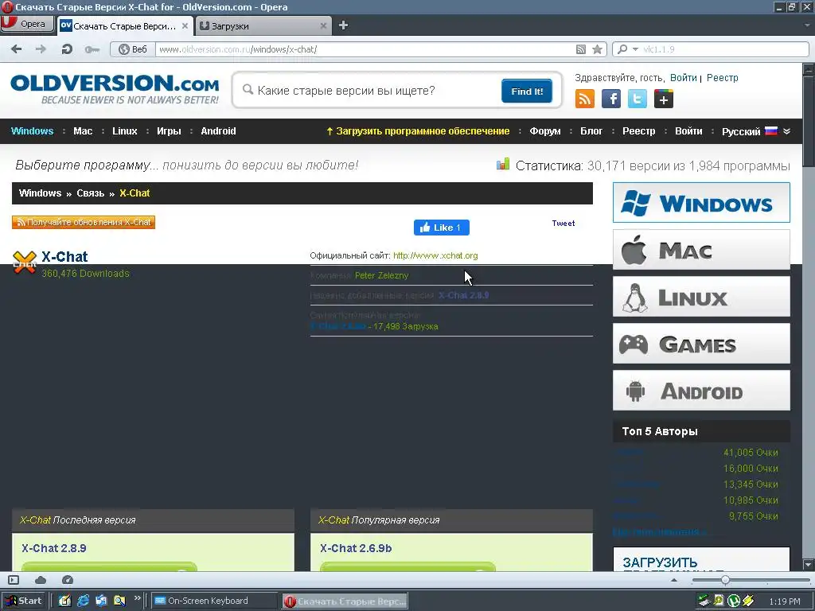Click the Opera Turbo speedometer icon

[68, 580]
